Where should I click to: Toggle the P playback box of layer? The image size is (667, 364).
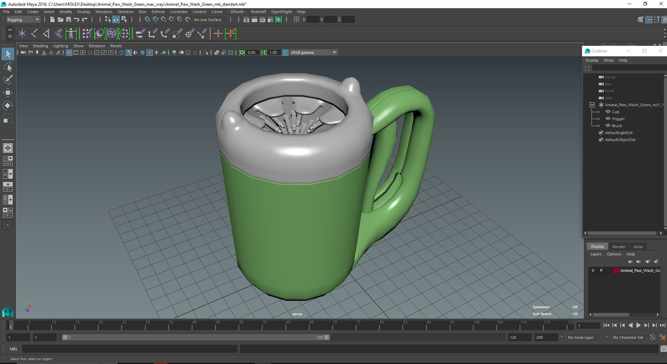click(601, 271)
